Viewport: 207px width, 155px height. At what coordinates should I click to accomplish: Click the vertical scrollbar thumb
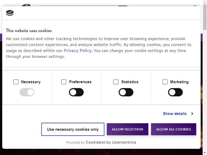(205, 17)
